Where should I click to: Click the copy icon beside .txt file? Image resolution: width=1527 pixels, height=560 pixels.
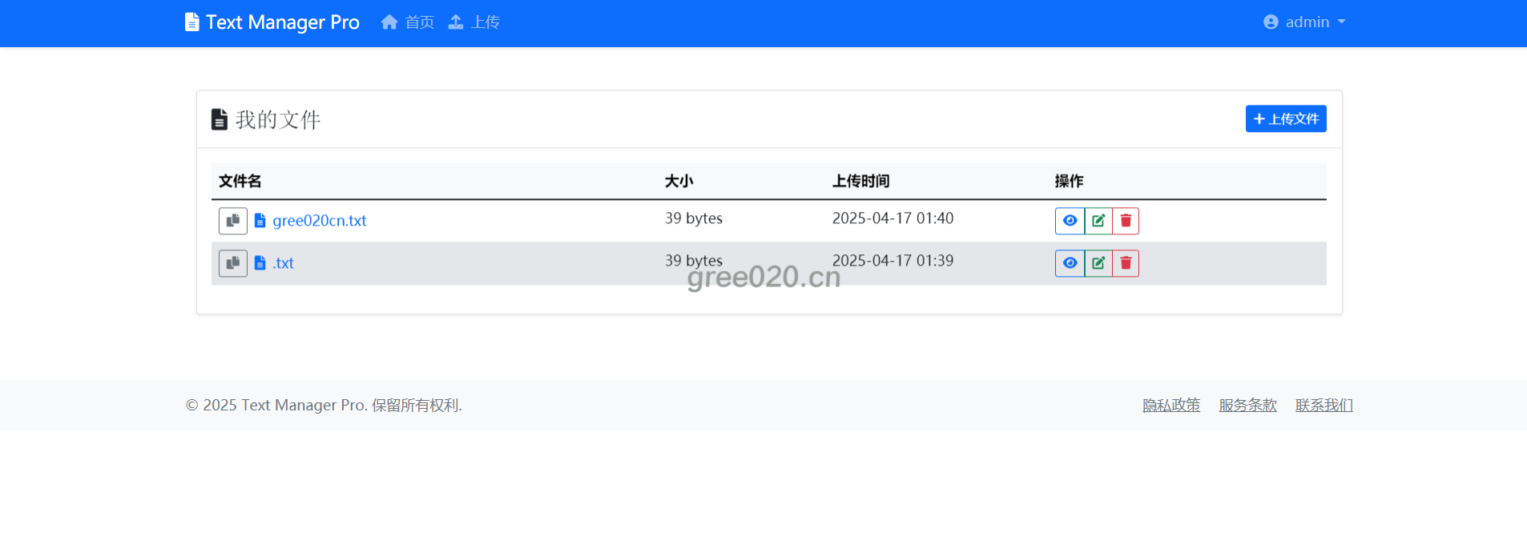[x=232, y=263]
